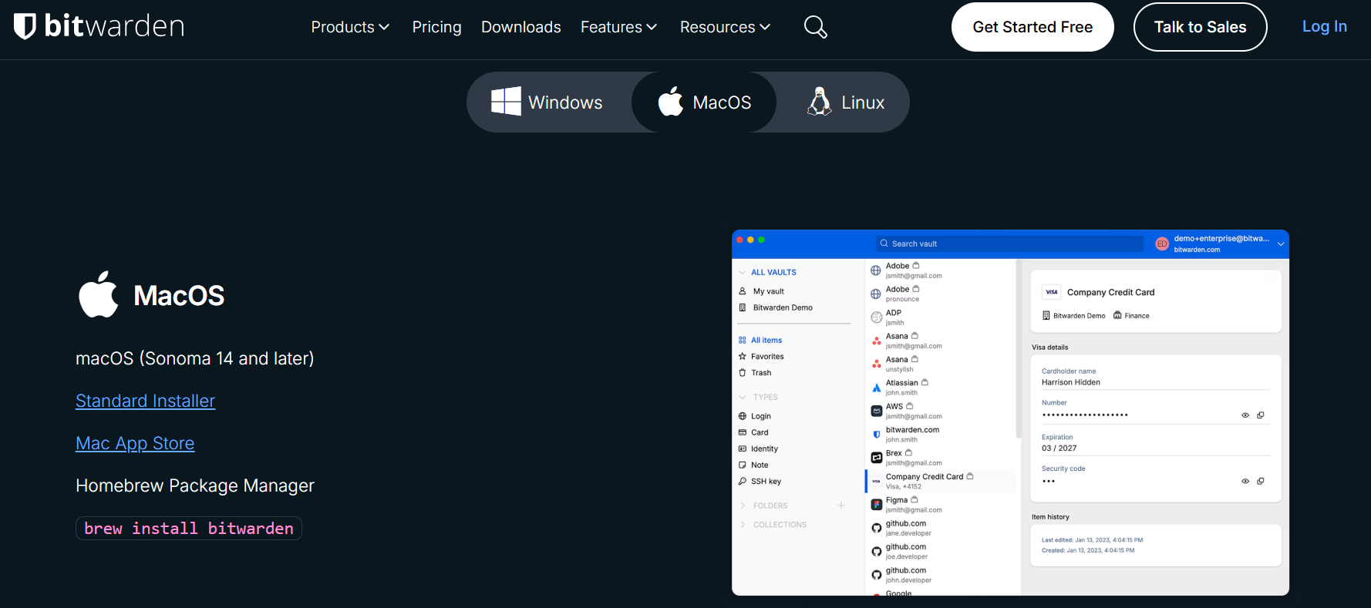Click the copy icon beside card Number
The width and height of the screenshot is (1371, 608).
tap(1261, 415)
